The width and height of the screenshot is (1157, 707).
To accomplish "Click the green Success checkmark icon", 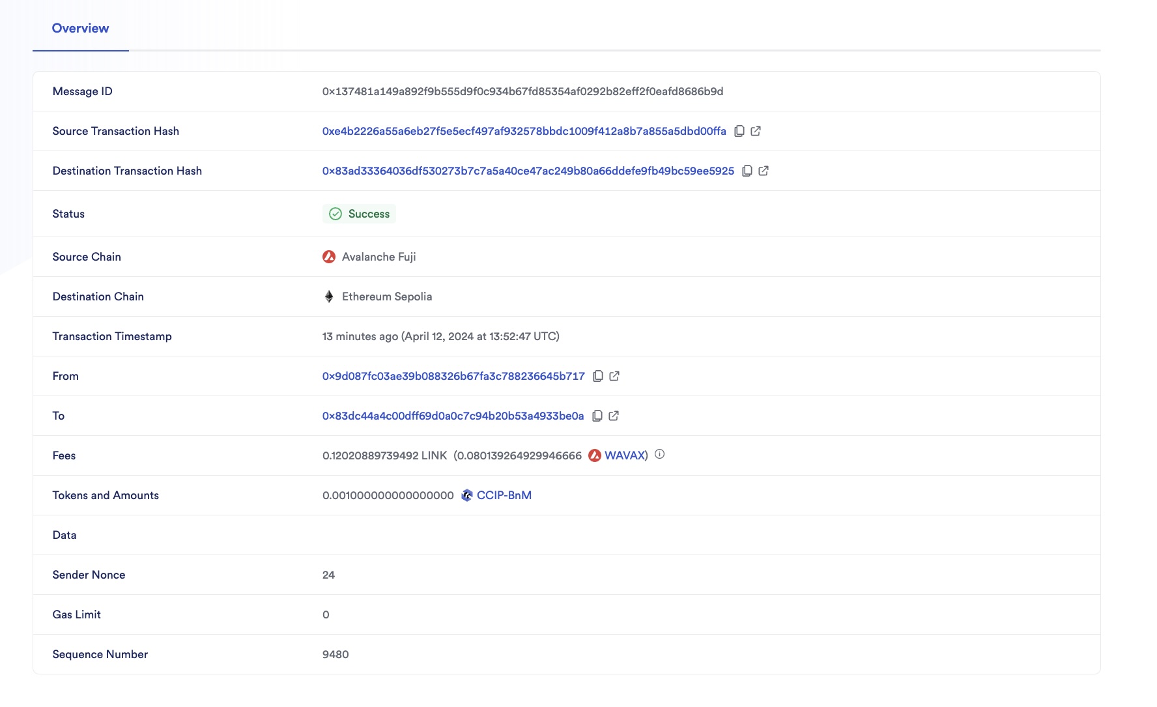I will [x=335, y=214].
